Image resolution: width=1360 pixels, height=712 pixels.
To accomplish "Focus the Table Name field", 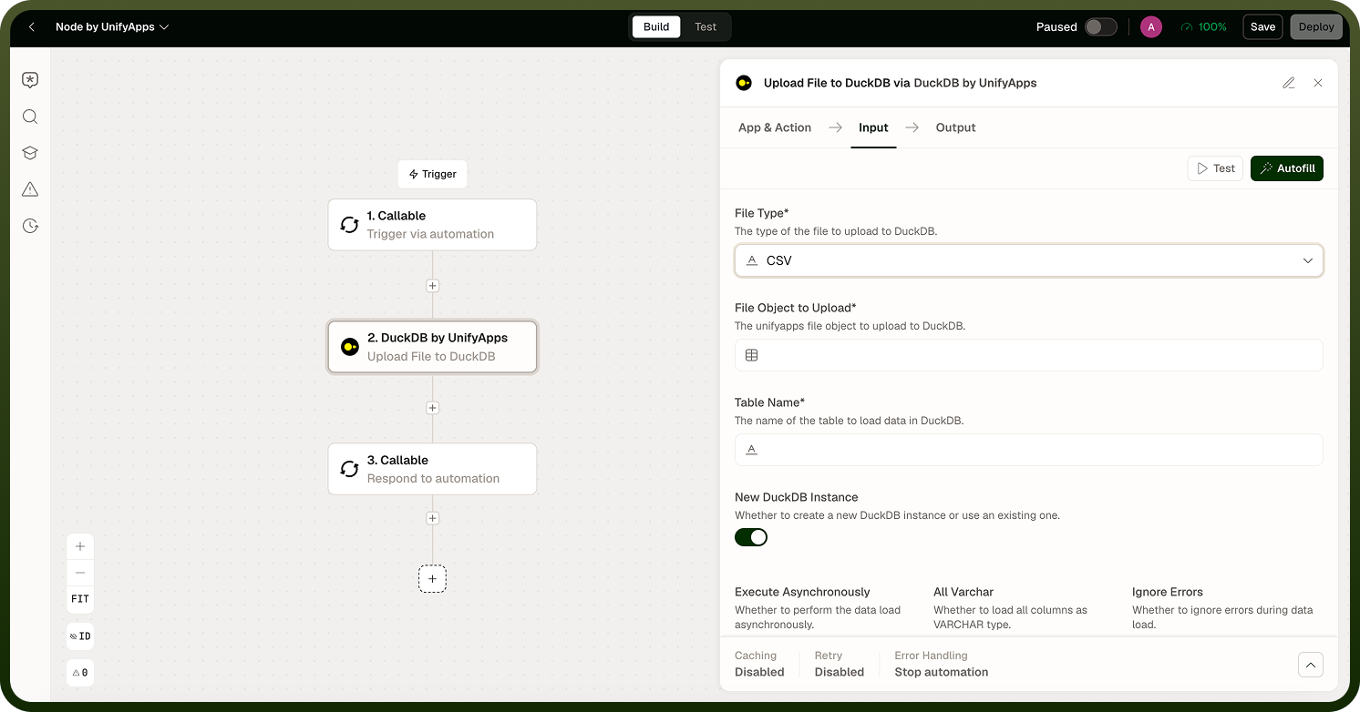I will click(x=1029, y=450).
